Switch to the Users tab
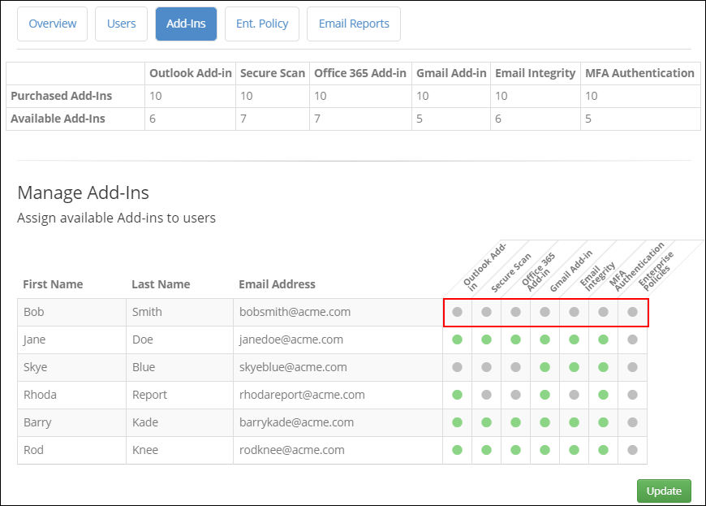The width and height of the screenshot is (706, 506). coord(121,24)
